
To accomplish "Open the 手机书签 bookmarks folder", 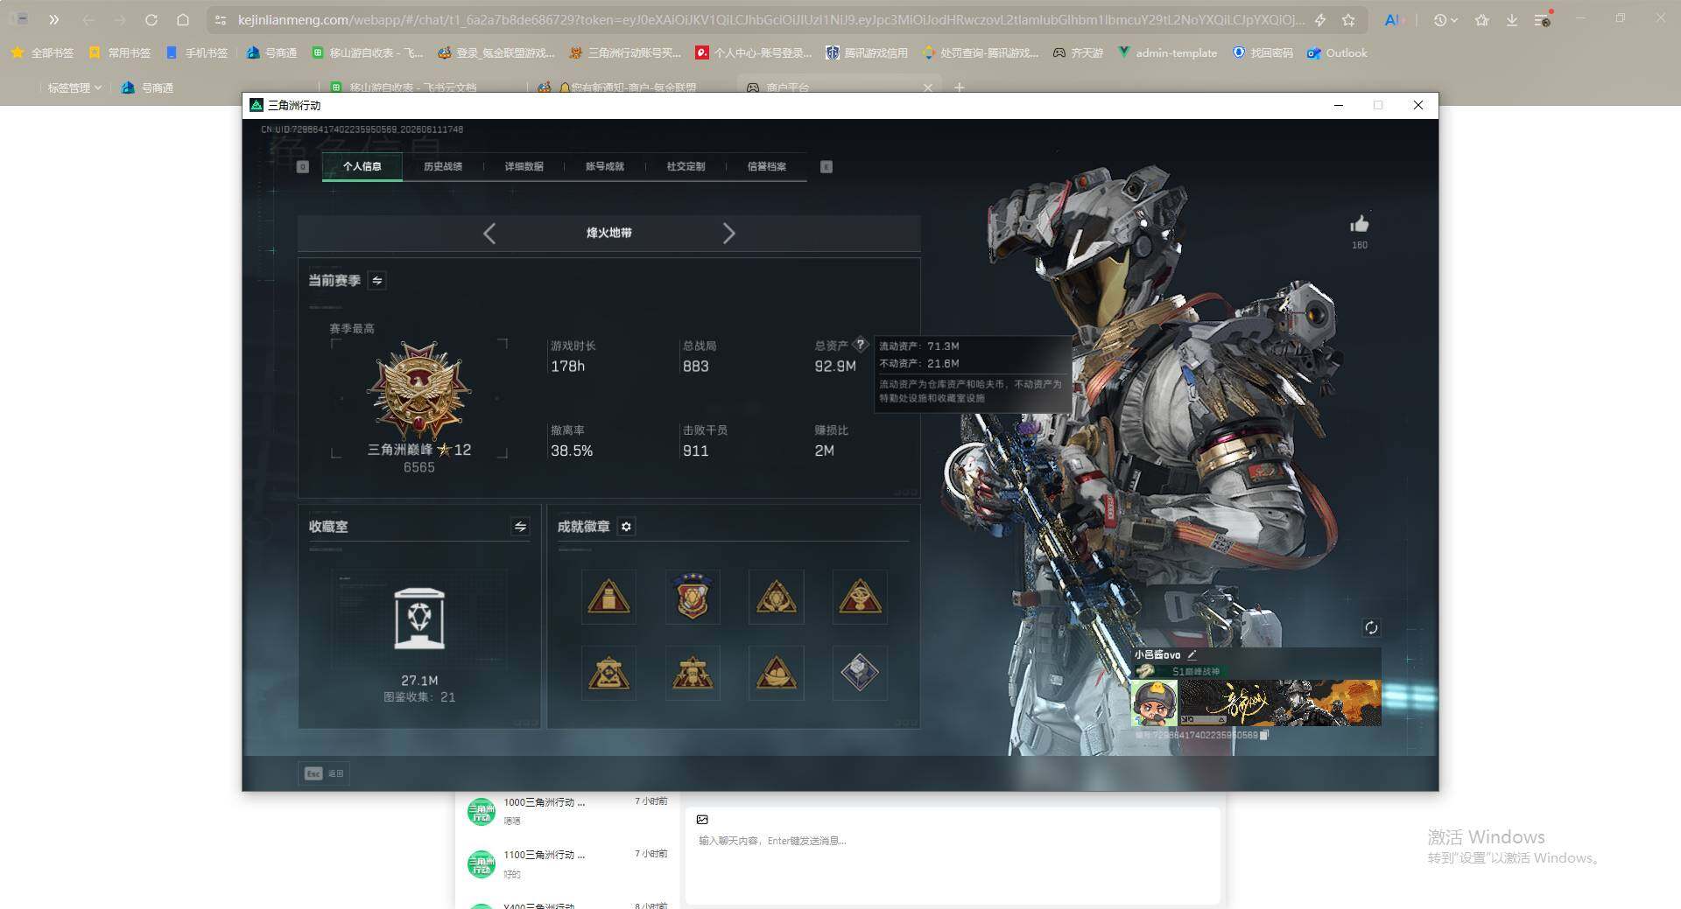I will (197, 53).
